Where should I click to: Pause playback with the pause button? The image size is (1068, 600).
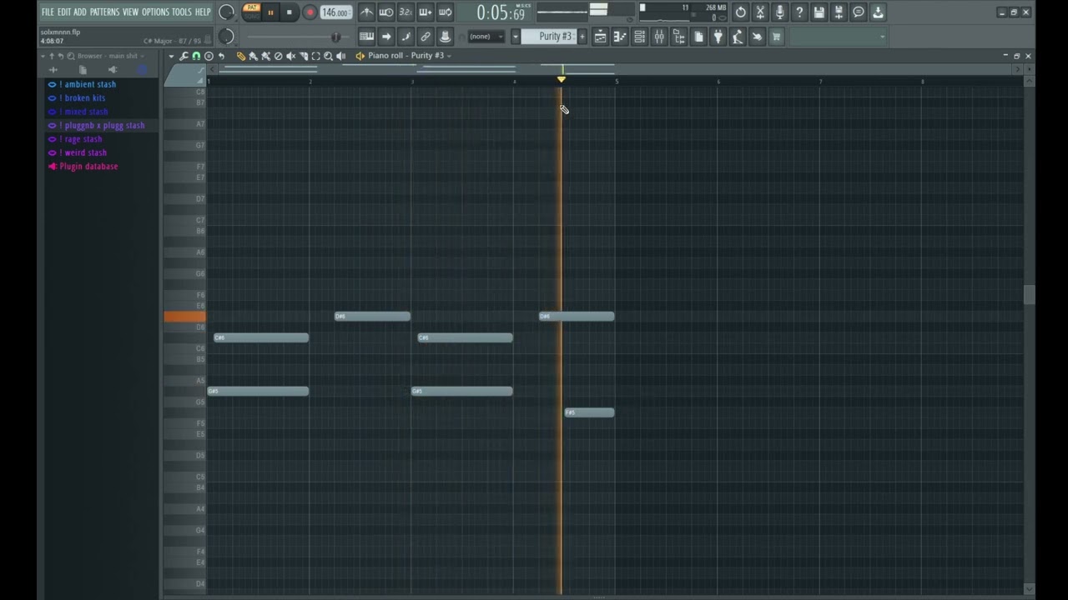tap(270, 12)
